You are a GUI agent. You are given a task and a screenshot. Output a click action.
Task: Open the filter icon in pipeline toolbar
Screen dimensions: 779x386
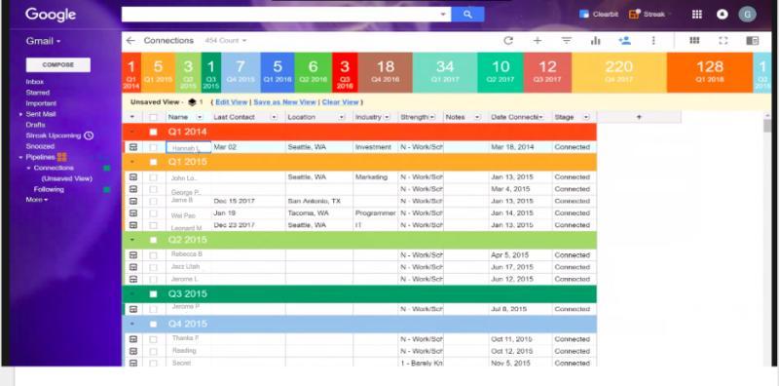pyautogui.click(x=567, y=41)
